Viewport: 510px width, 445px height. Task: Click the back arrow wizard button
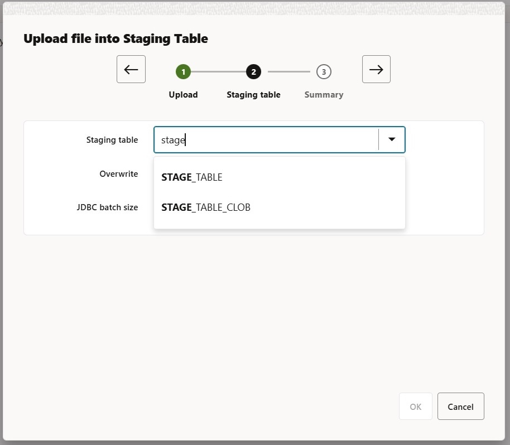[131, 69]
